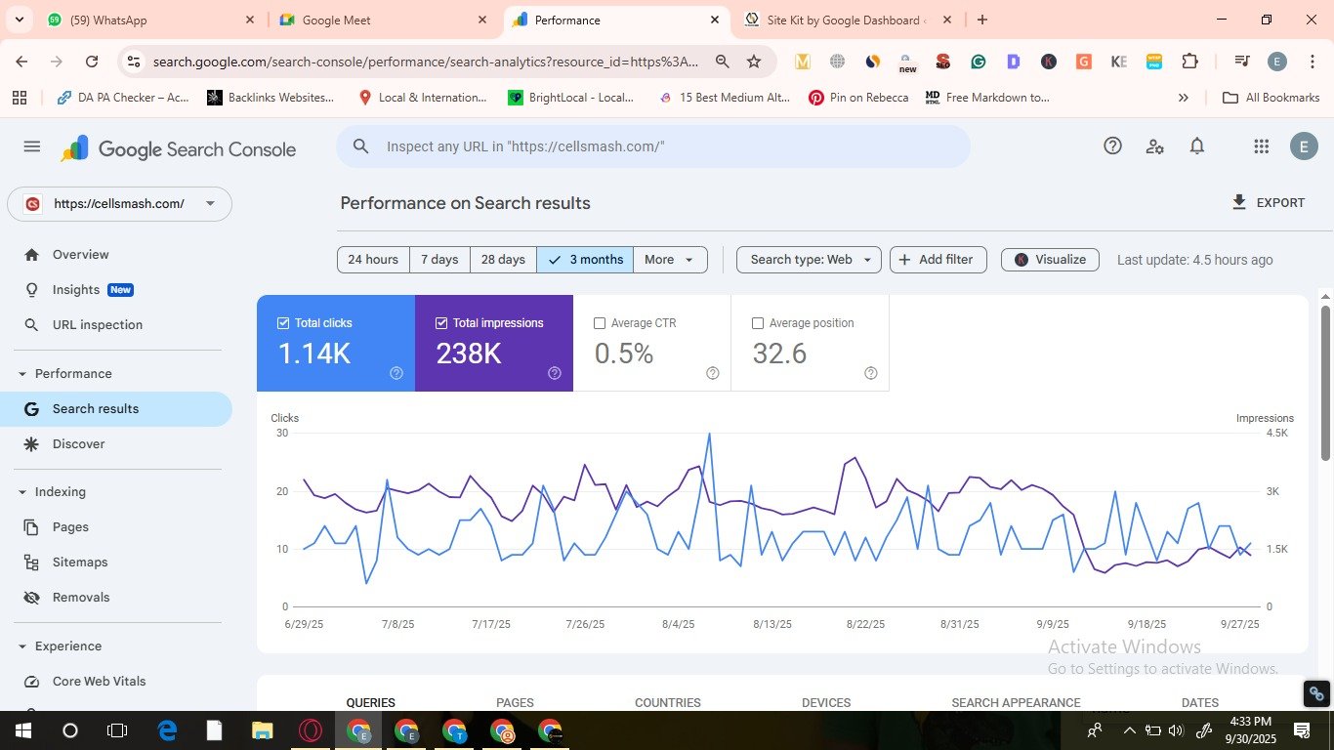
Task: Open the Search type: Web dropdown
Action: [x=809, y=260]
